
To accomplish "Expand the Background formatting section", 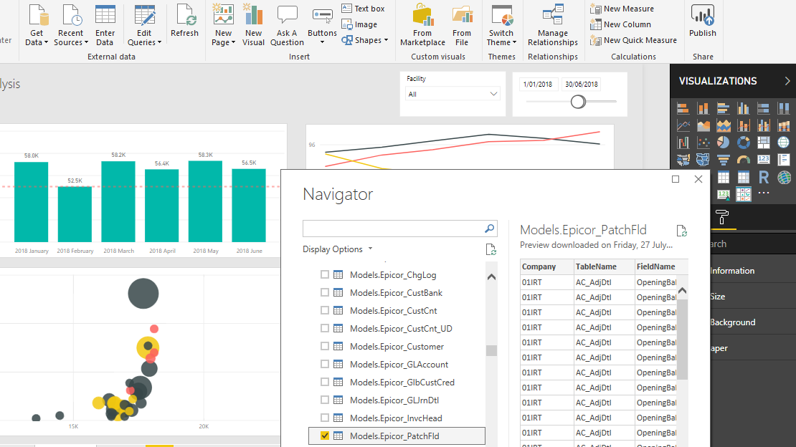I will pyautogui.click(x=732, y=322).
